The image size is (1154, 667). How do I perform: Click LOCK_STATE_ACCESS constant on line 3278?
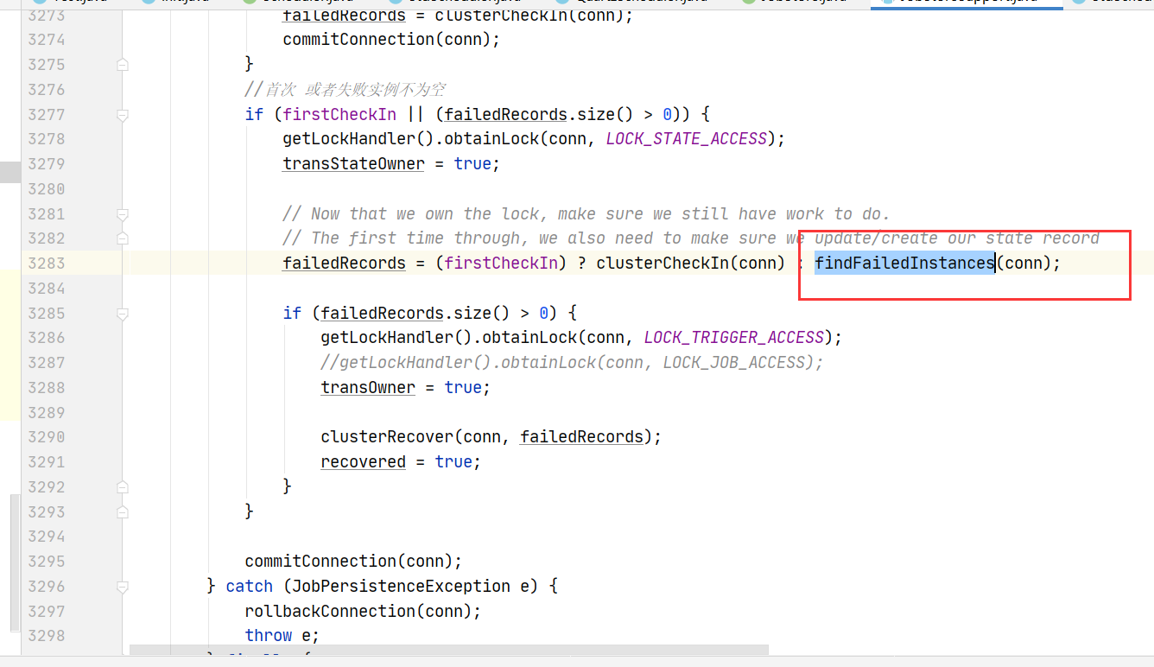(x=686, y=139)
